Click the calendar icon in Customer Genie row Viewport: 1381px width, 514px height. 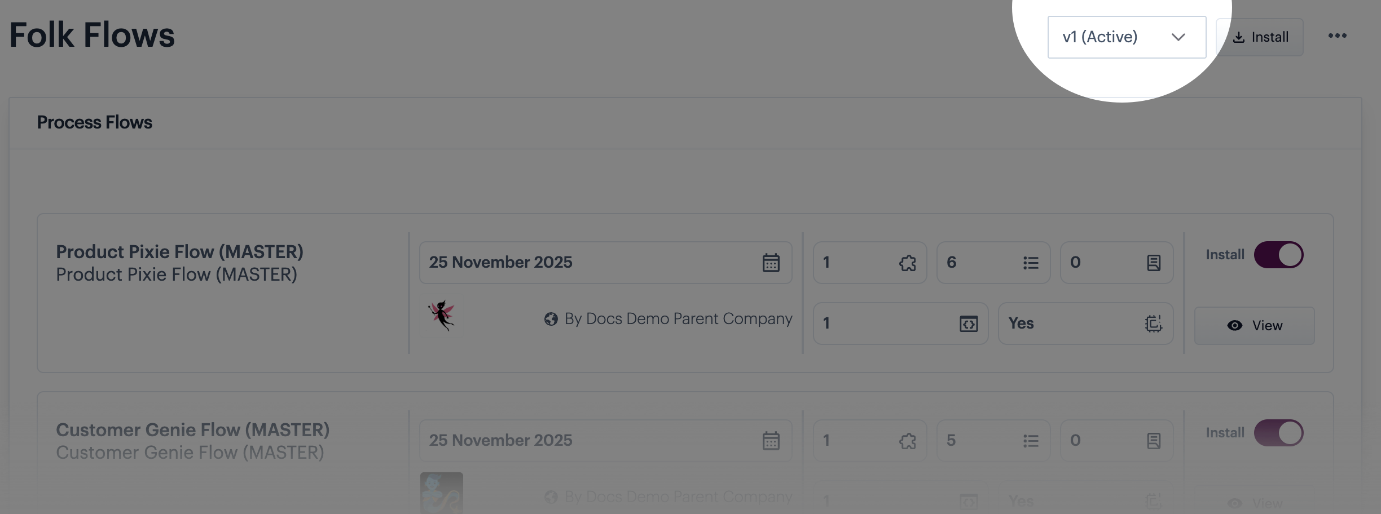tap(771, 441)
